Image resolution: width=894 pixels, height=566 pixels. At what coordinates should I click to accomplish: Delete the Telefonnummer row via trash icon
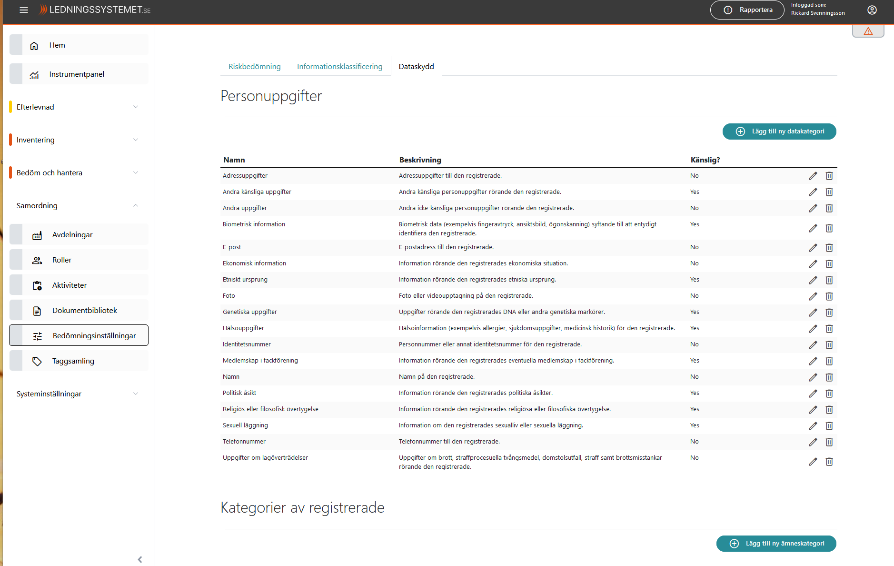point(829,442)
